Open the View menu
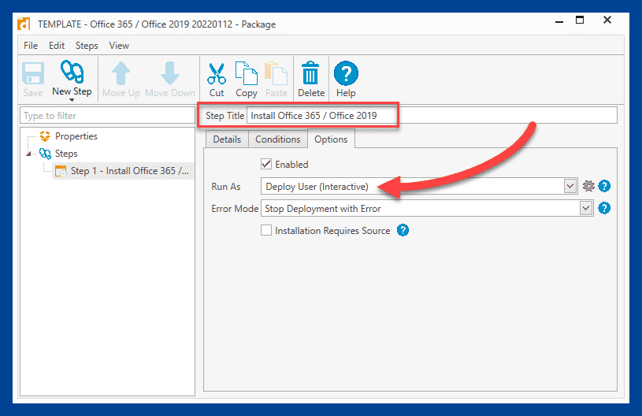This screenshot has height=416, width=642. (x=119, y=46)
